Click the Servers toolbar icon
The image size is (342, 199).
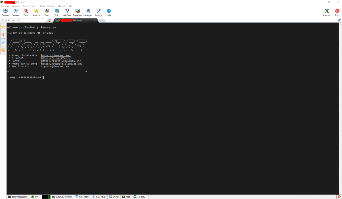pyautogui.click(x=16, y=12)
